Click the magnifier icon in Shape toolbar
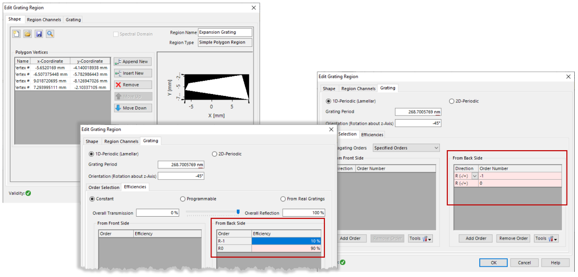578x277 pixels. (x=50, y=34)
